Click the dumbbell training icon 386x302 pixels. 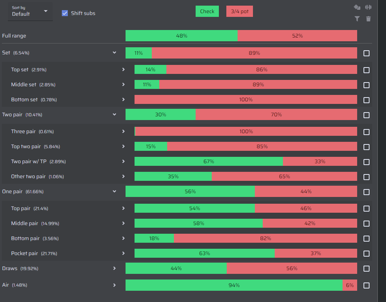[368, 8]
